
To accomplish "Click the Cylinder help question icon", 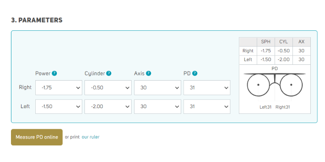I will 109,74.
